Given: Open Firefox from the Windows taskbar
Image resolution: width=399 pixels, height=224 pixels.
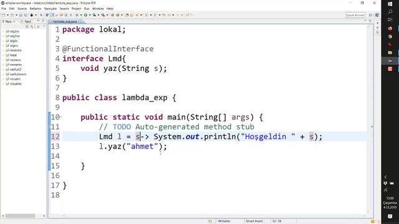Looking at the screenshot, I should tap(390, 28).
